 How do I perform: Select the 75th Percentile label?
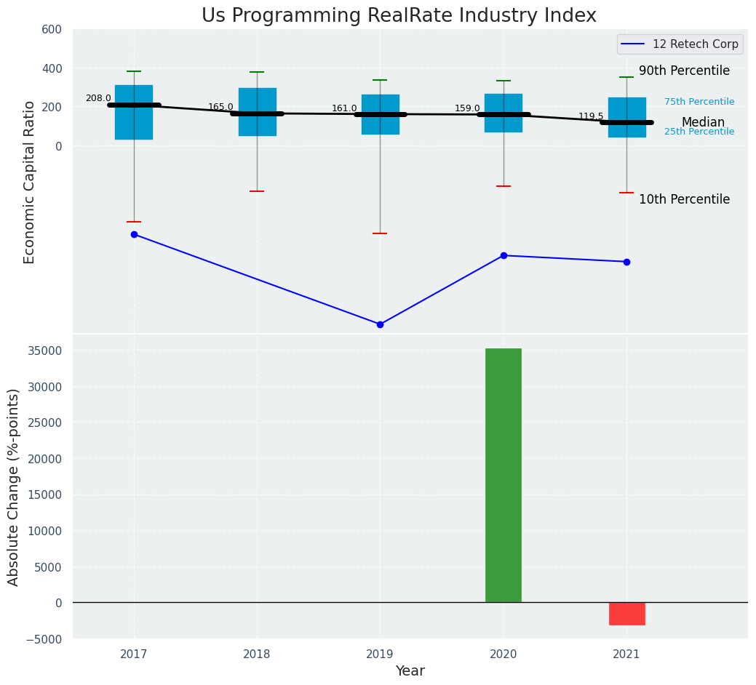(x=699, y=103)
